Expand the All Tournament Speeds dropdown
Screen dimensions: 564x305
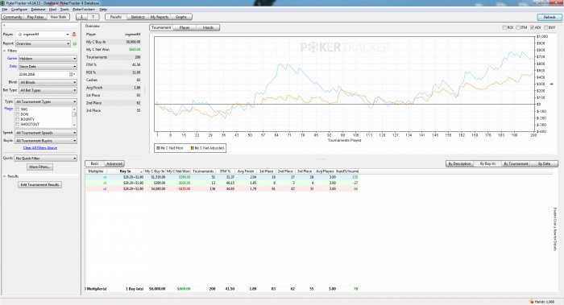[46, 133]
